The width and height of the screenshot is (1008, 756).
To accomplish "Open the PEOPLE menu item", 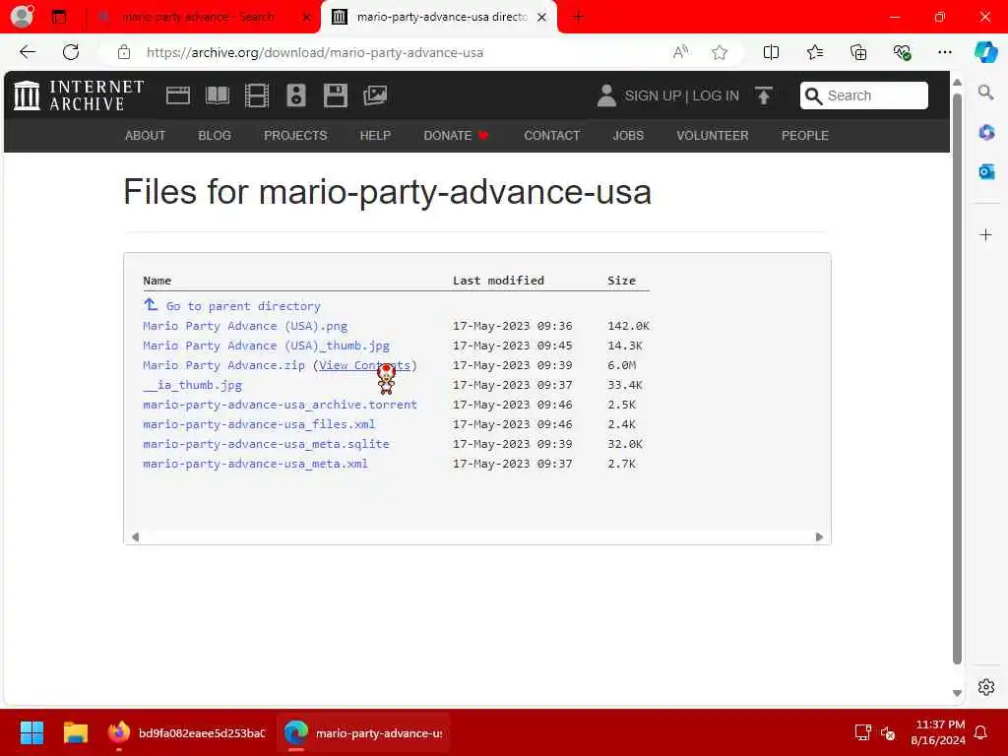I will 805,136.
